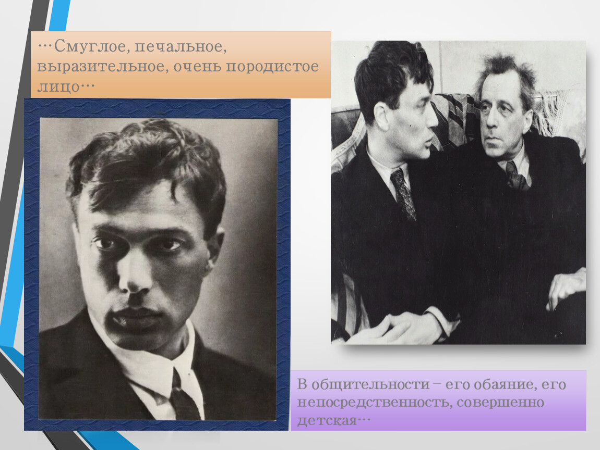This screenshot has width=600, height=450.
Task: Select the blue-framed portrait photo
Action: [x=157, y=265]
